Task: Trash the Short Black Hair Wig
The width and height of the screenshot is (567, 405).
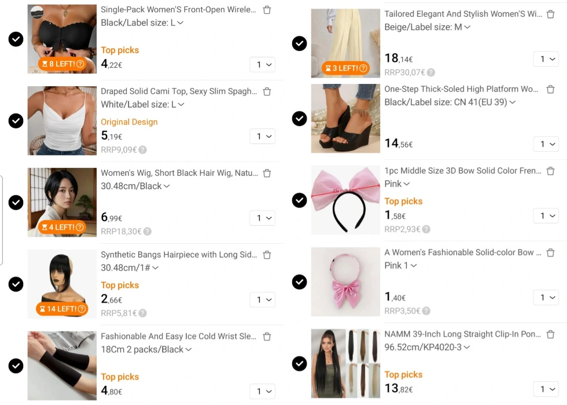Action: [267, 173]
